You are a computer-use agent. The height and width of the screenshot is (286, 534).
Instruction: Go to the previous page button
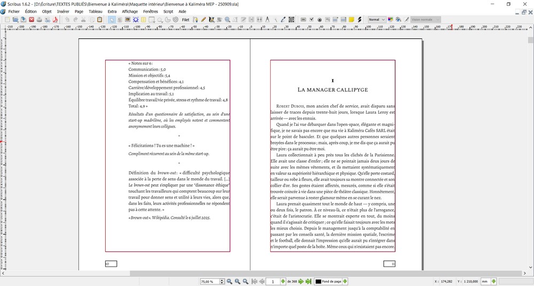[262, 282]
